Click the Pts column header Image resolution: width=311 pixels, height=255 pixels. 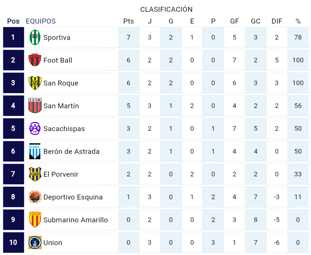point(129,21)
